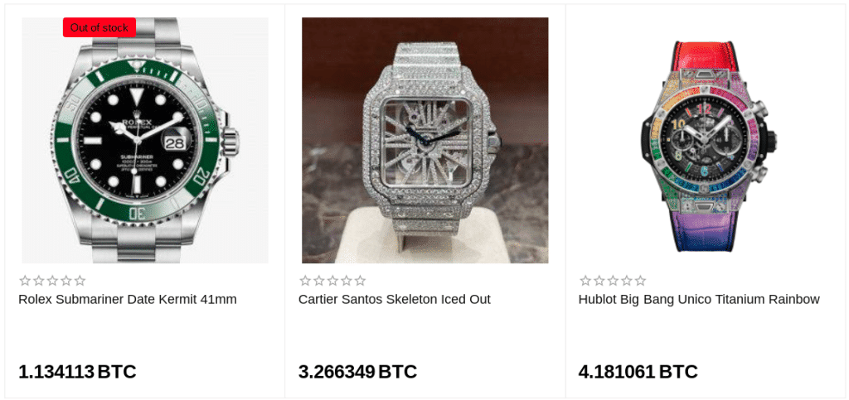849x400 pixels.
Task: Click the first star under Hublot Big Bang
Action: (x=585, y=281)
